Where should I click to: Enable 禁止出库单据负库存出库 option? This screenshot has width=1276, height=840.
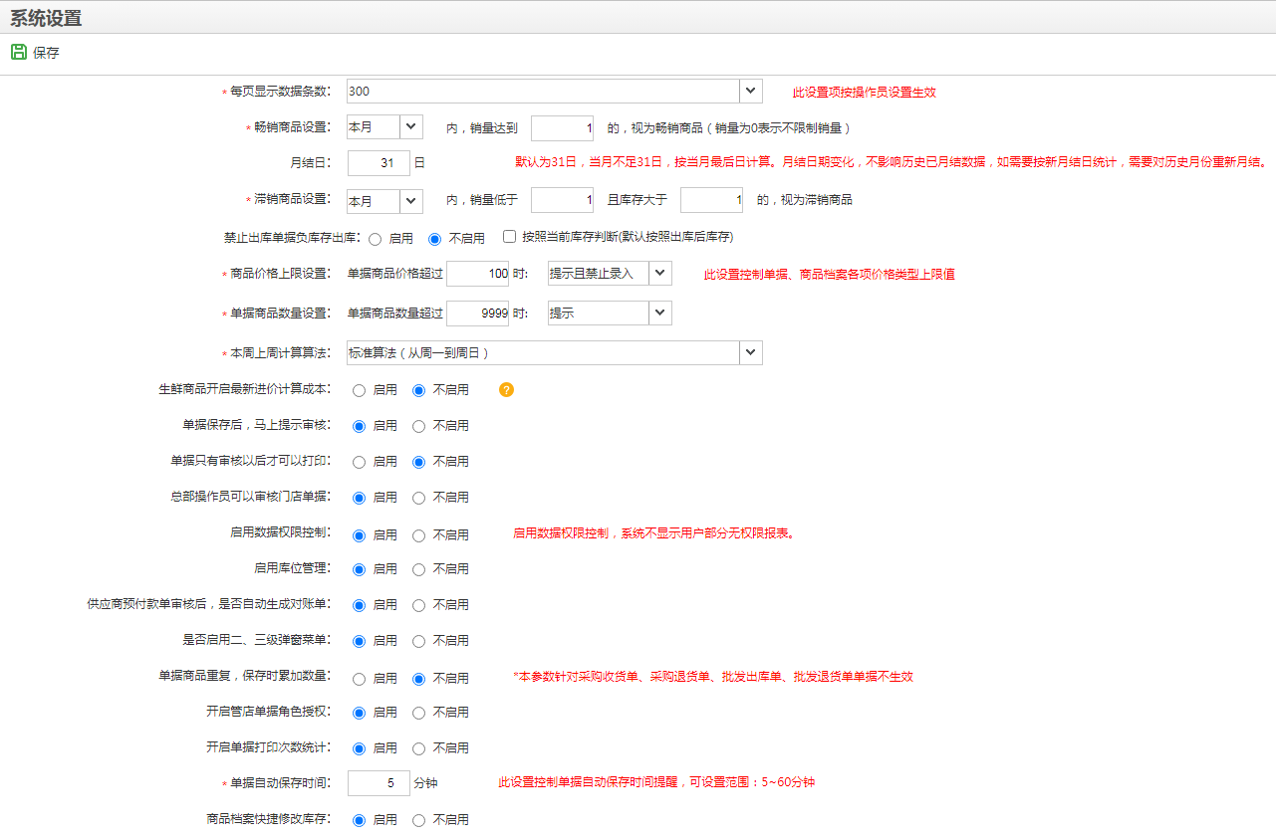tap(376, 239)
